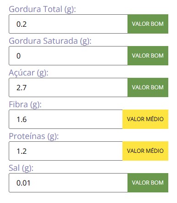The image size is (177, 203).
Task: Click the Açúcar (g) label text
Action: pyautogui.click(x=28, y=73)
